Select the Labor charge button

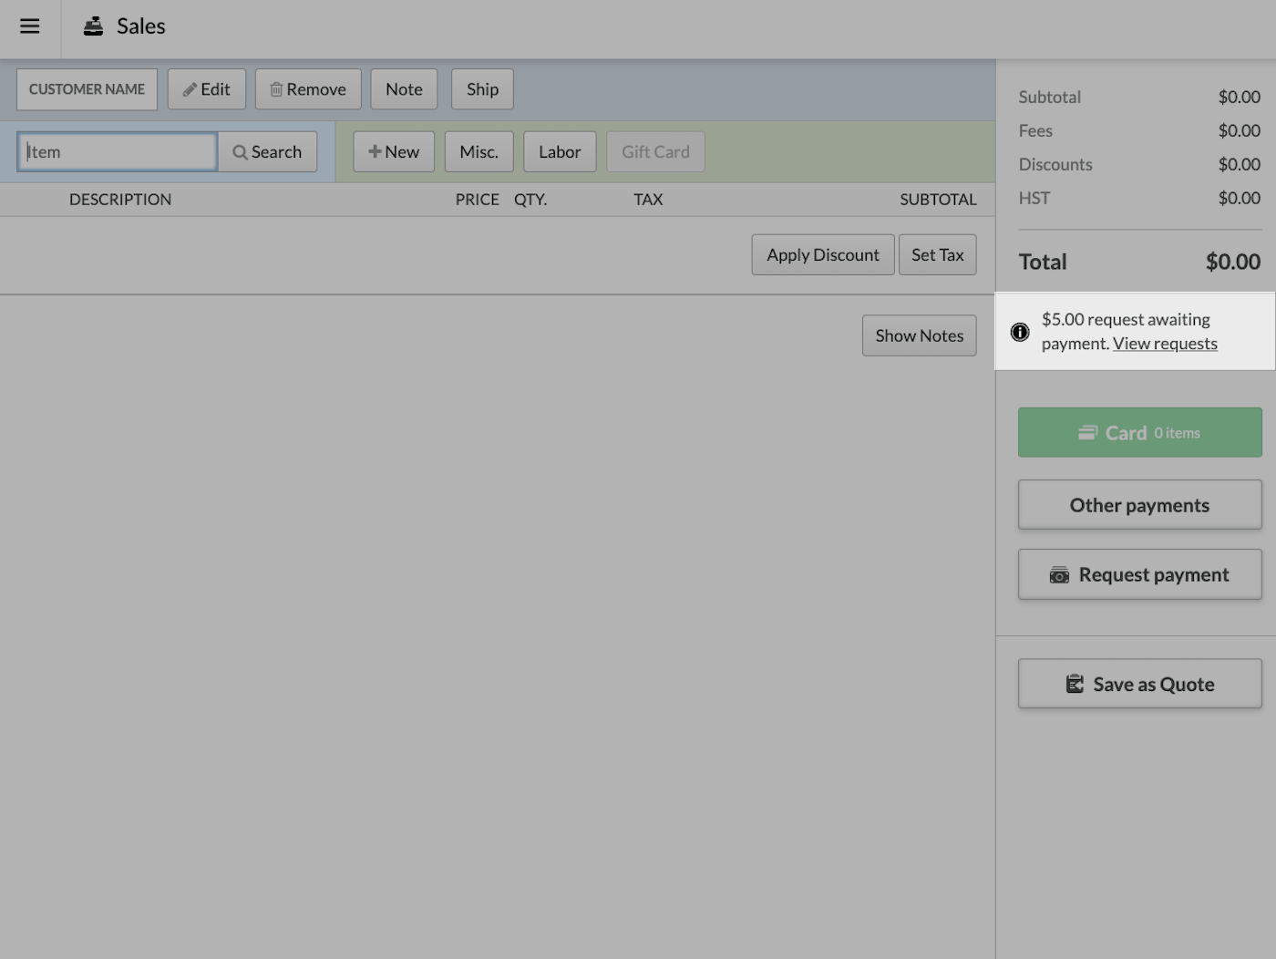click(x=560, y=151)
